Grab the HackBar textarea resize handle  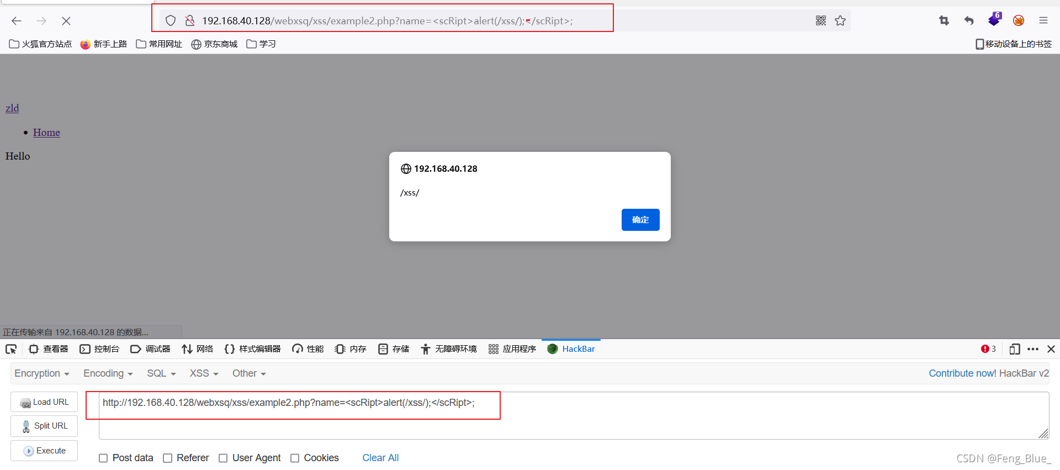coord(1043,434)
